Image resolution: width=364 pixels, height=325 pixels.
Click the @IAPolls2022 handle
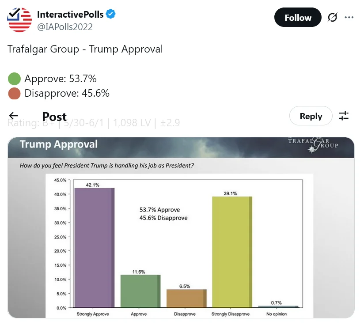point(65,27)
